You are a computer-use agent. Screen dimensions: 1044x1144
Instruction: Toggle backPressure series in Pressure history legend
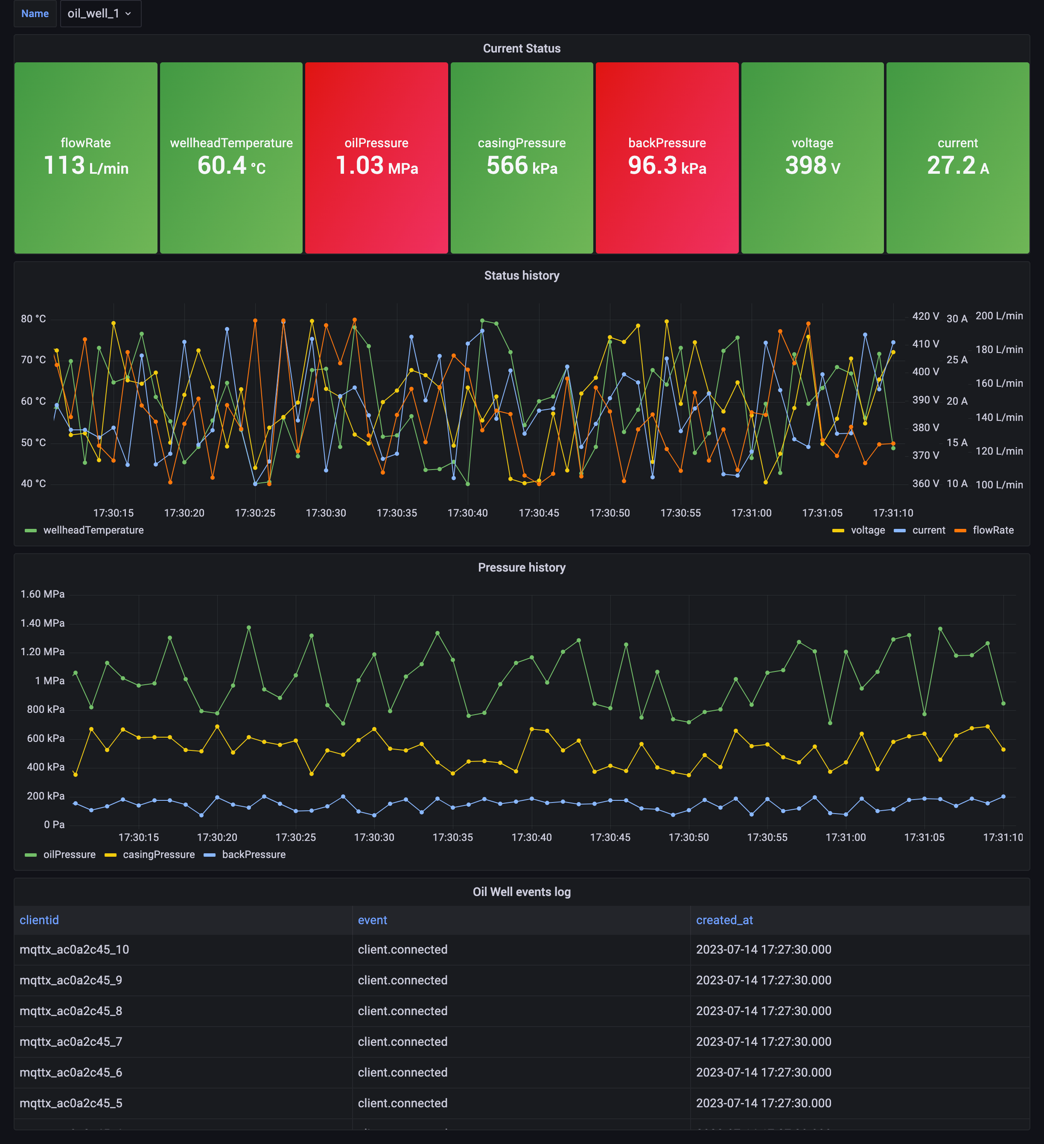[254, 855]
